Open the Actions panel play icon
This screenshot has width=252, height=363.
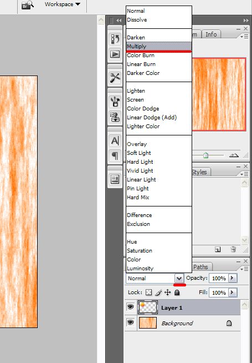point(115,54)
